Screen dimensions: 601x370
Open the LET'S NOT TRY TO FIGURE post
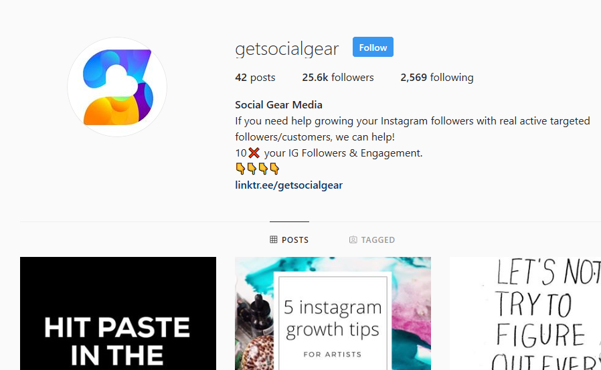pos(525,313)
